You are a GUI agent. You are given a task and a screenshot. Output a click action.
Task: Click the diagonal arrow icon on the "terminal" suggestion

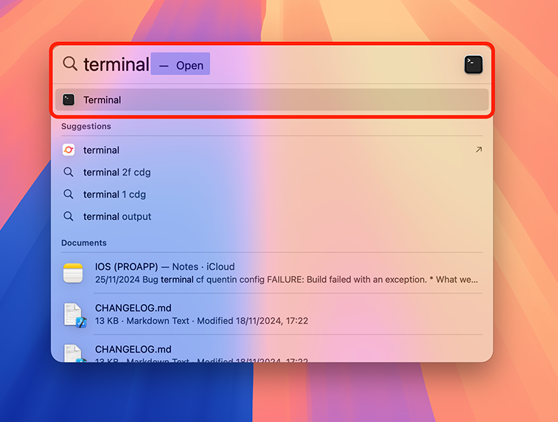click(x=478, y=150)
